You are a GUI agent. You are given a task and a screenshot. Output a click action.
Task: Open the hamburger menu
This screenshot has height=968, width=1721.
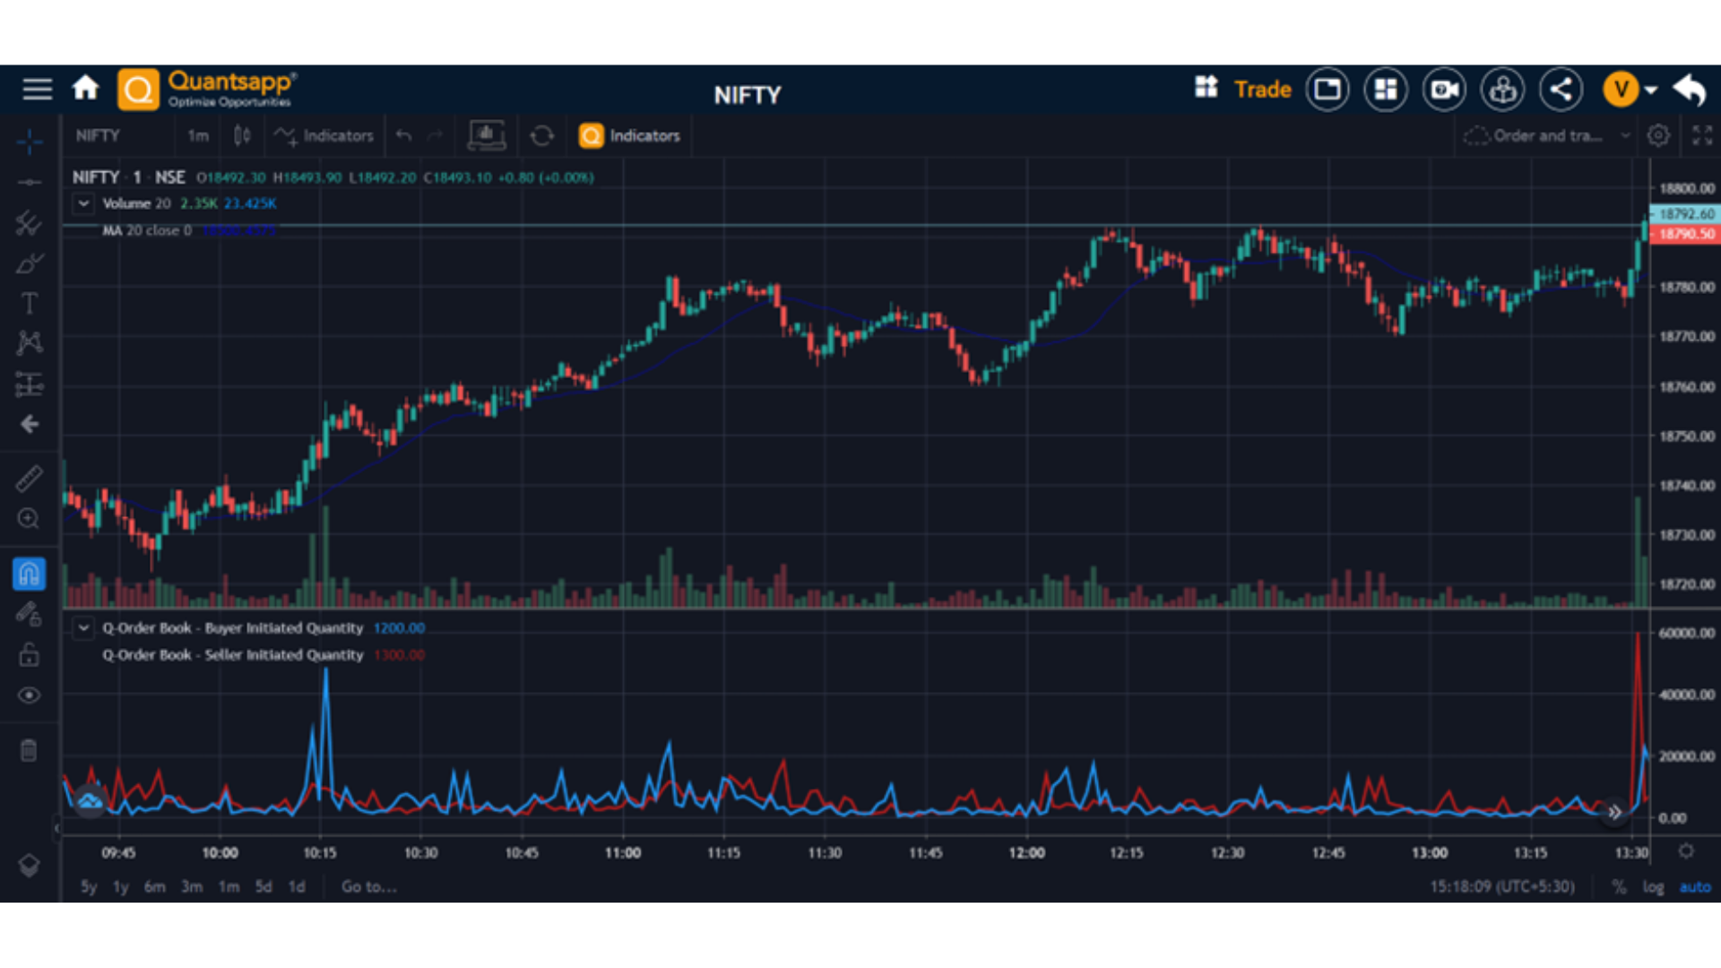[38, 89]
